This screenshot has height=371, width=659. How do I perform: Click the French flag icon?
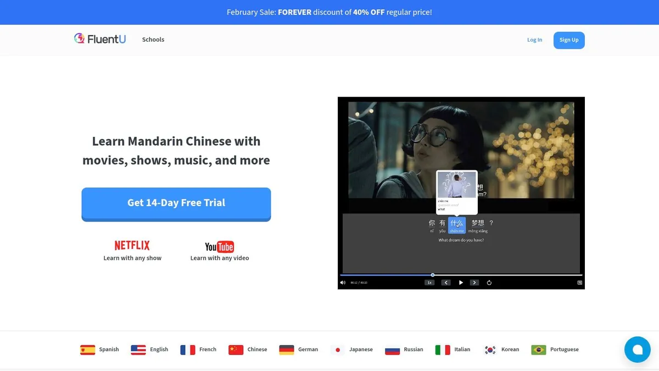click(x=188, y=350)
